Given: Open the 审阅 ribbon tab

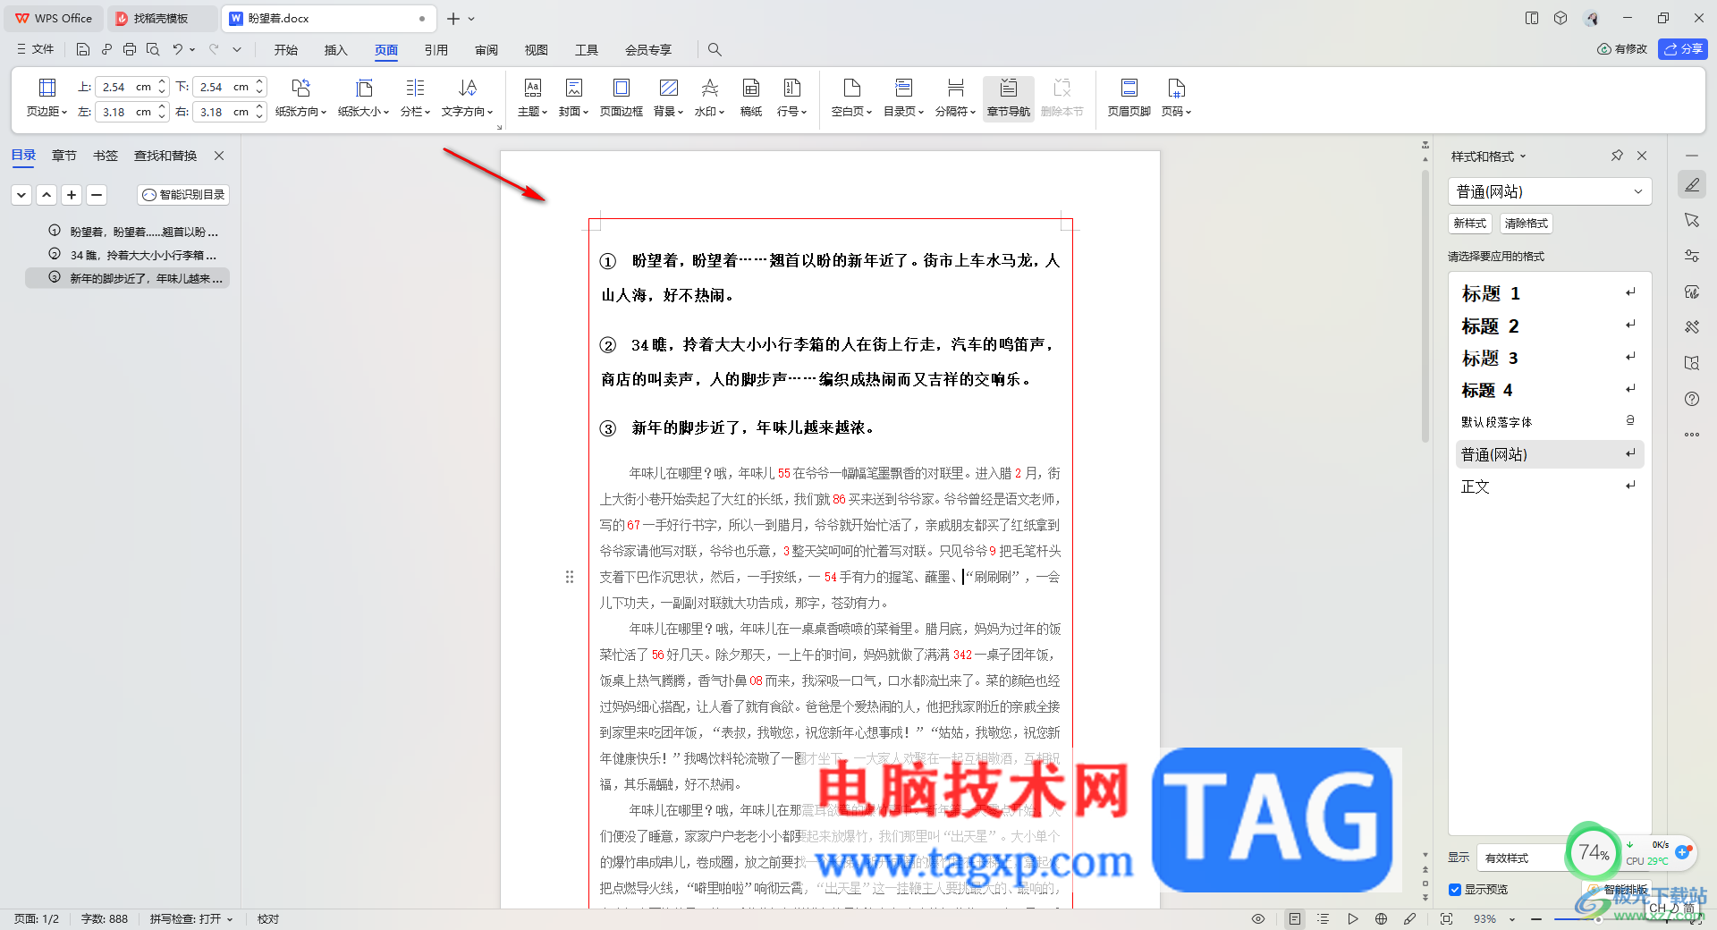Looking at the screenshot, I should click(486, 49).
